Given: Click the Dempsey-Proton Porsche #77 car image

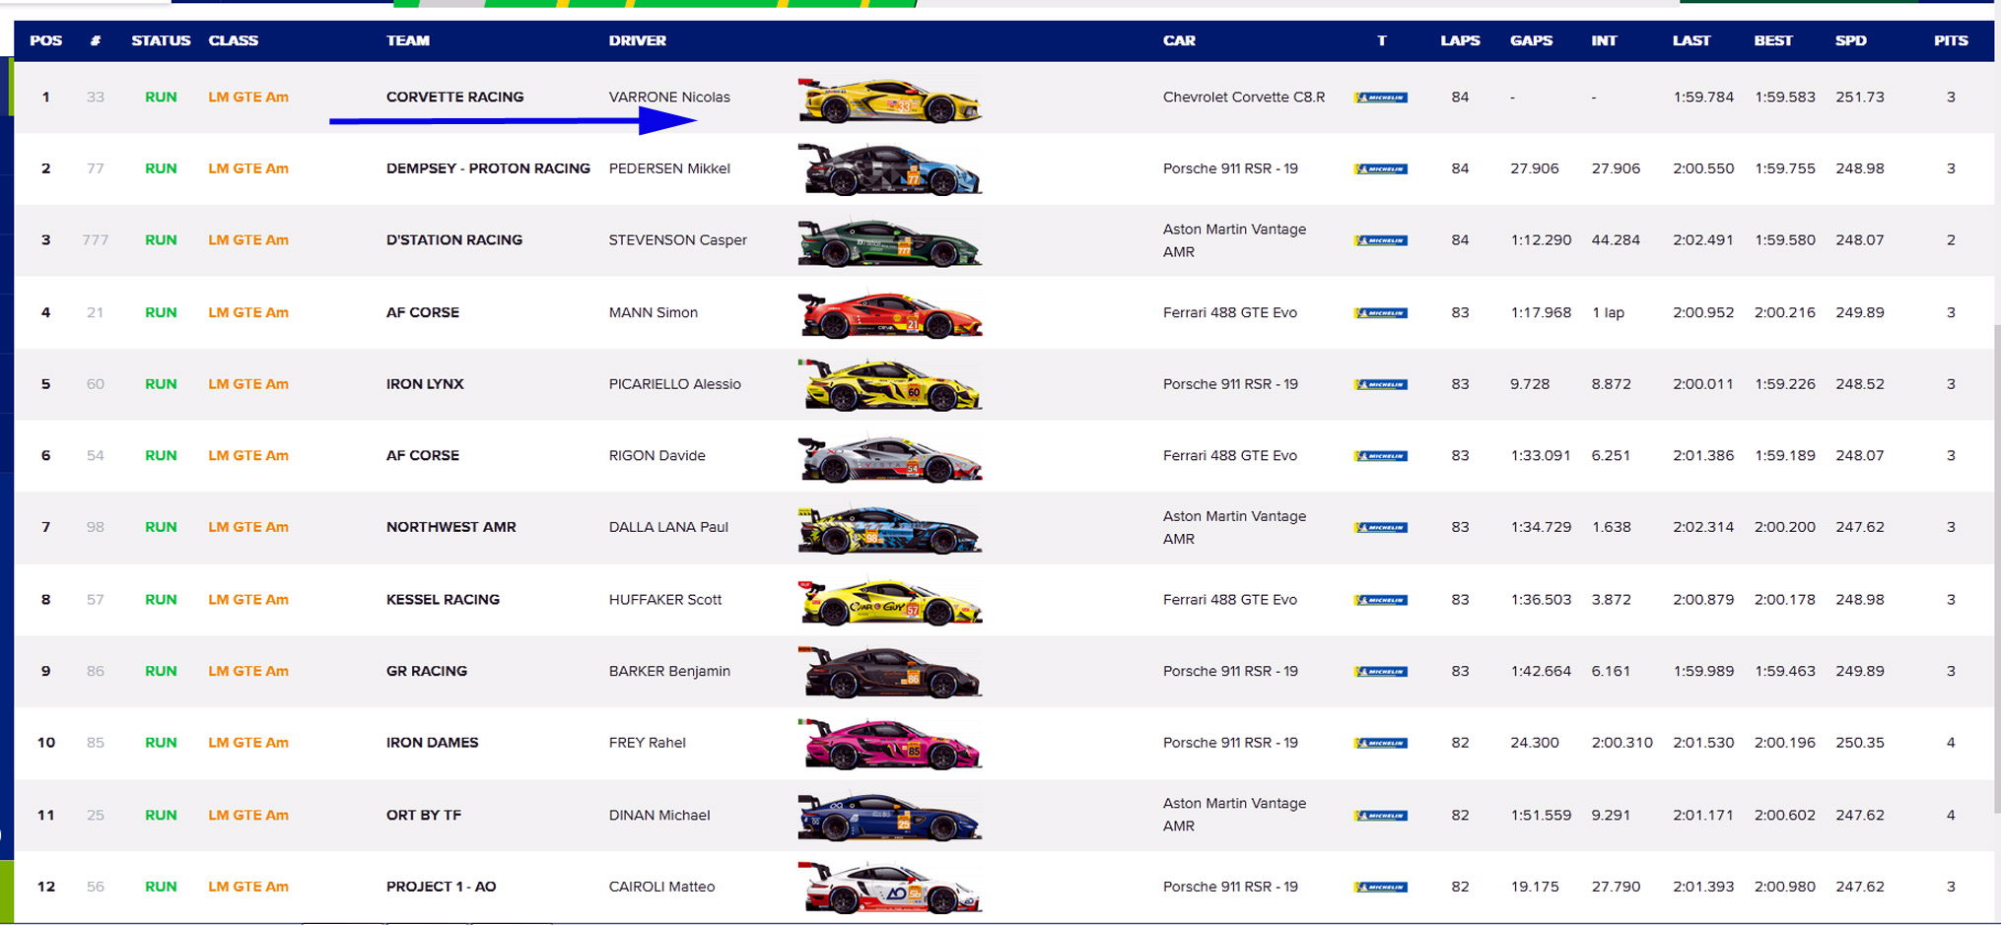Looking at the screenshot, I should point(889,170).
